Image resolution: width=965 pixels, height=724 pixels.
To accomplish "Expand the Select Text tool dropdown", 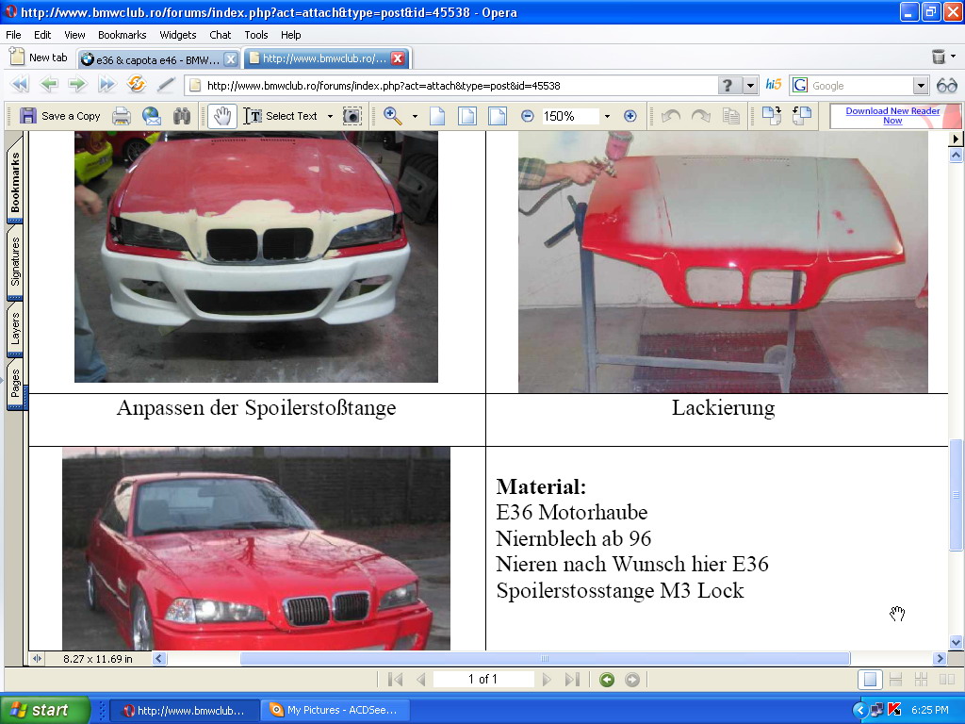I will click(x=330, y=116).
